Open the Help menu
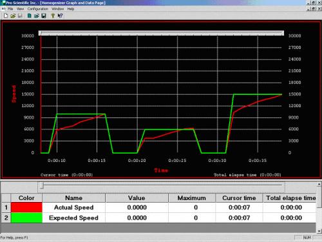This screenshot has height=242, width=322. pos(71,9)
